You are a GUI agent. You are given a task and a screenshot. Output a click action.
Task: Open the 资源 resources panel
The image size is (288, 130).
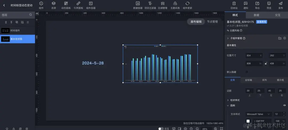click(x=54, y=5)
